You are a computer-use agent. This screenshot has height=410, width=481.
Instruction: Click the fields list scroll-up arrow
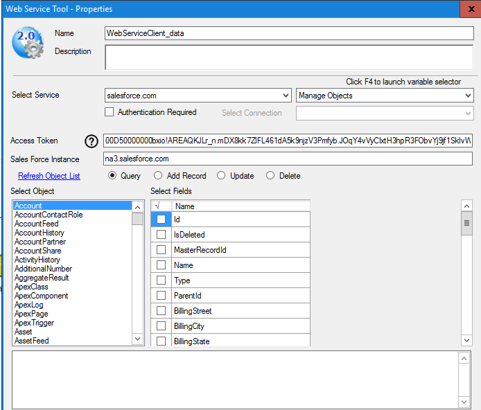(x=466, y=206)
